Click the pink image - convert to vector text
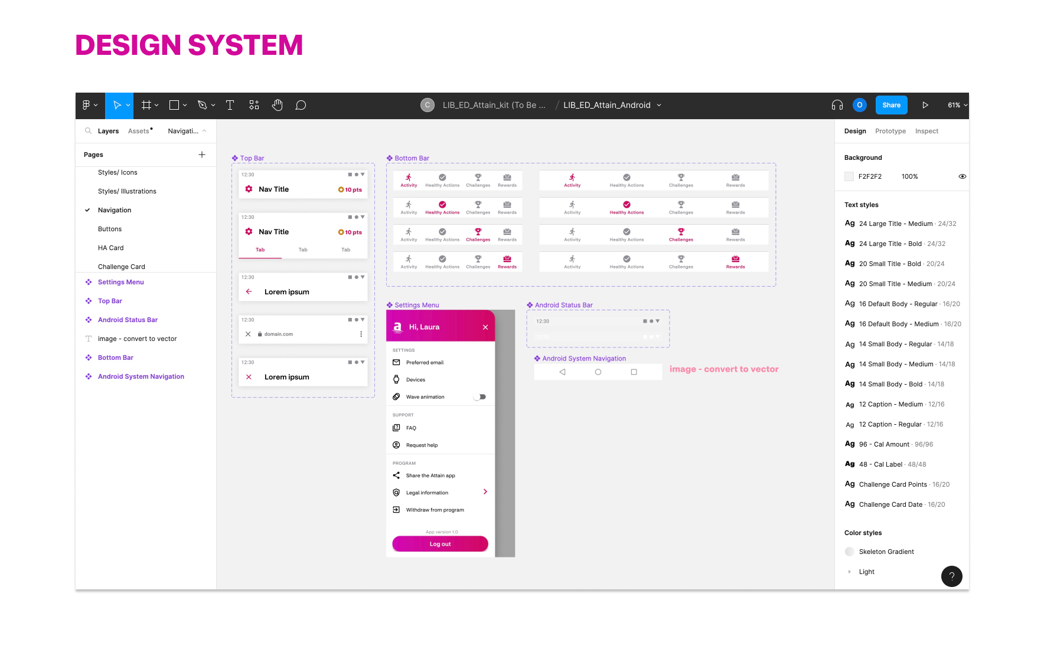This screenshot has width=1057, height=646. pyautogui.click(x=724, y=369)
